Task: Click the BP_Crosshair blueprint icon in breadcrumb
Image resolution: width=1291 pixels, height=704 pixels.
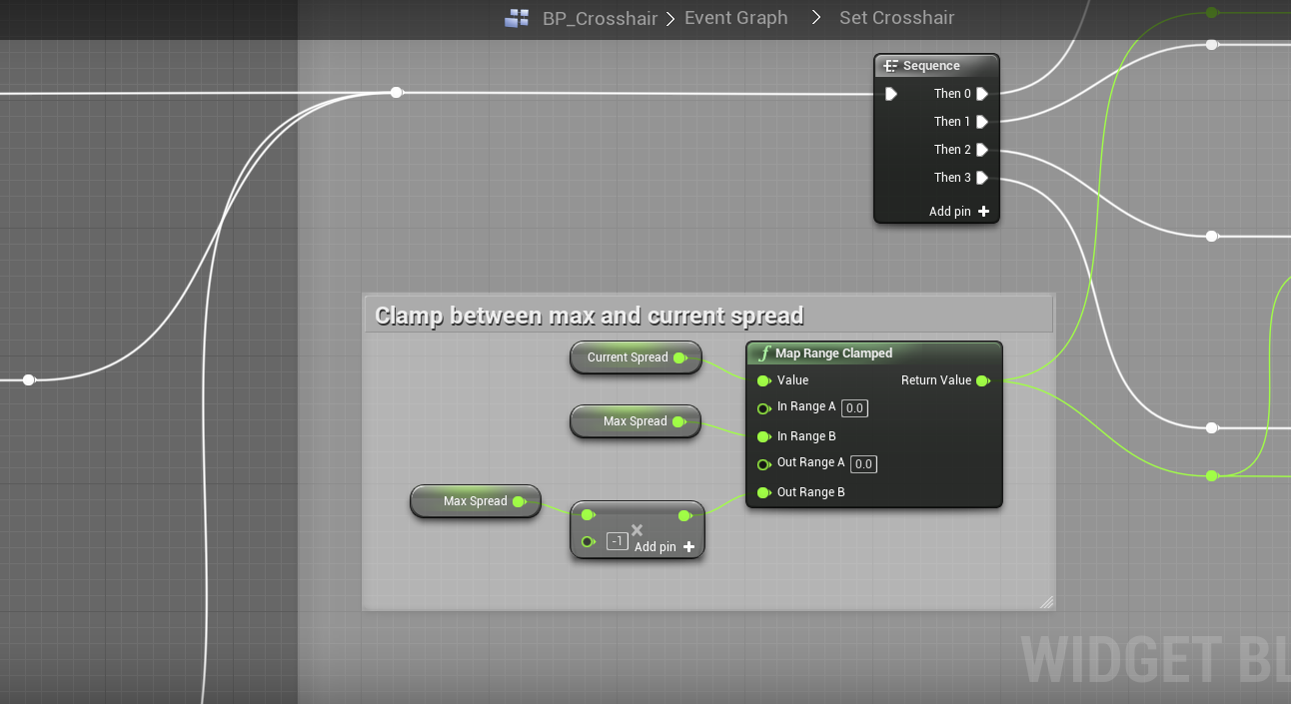Action: (x=517, y=18)
